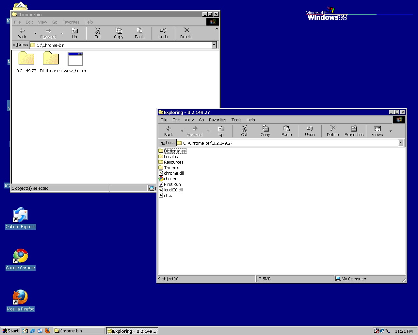Viewport: 418px width, 335px height.
Task: Open the Help menu in Exploring window
Action: pyautogui.click(x=251, y=120)
